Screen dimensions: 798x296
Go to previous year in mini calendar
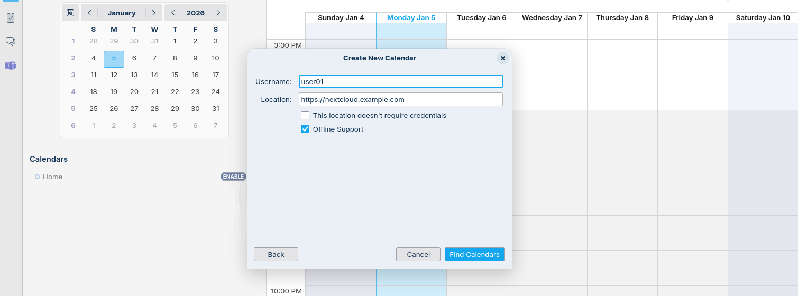(173, 13)
